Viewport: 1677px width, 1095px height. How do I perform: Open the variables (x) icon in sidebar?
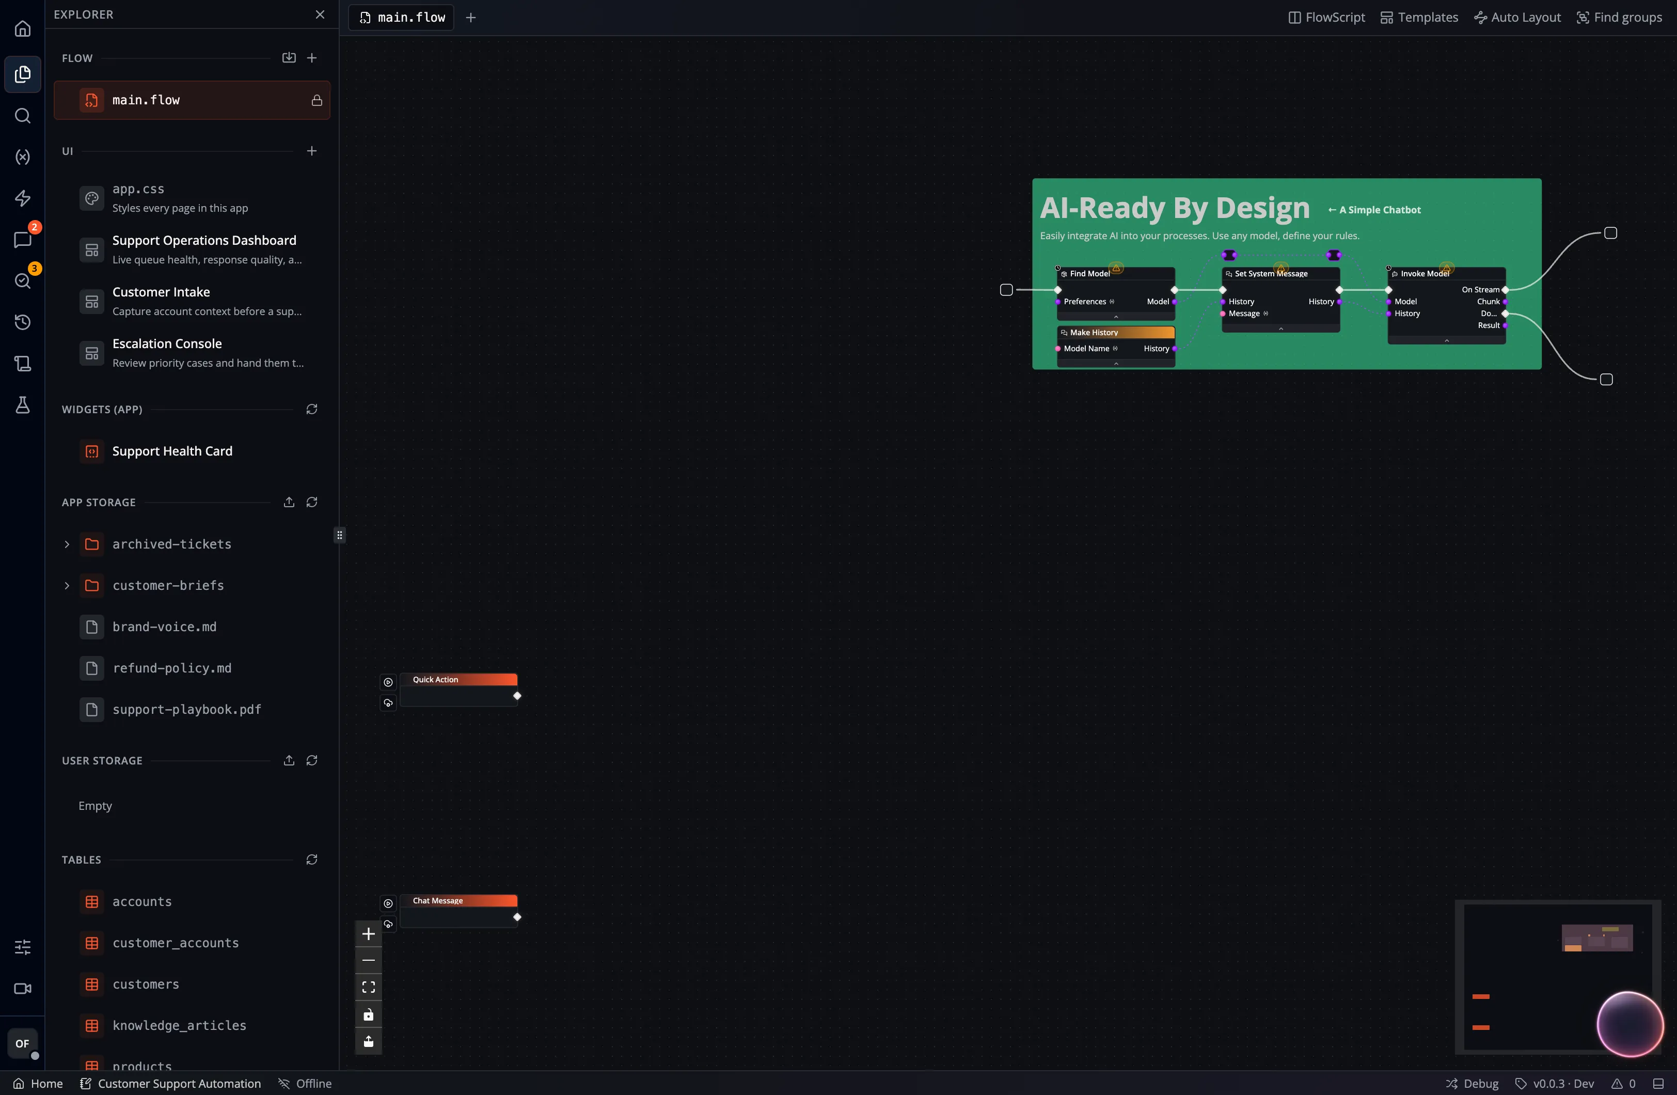[x=23, y=157]
